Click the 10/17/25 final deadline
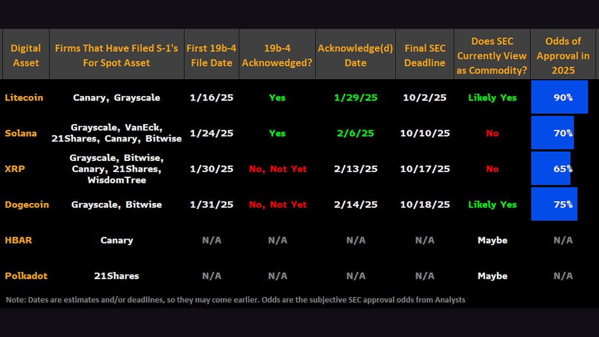 click(425, 168)
